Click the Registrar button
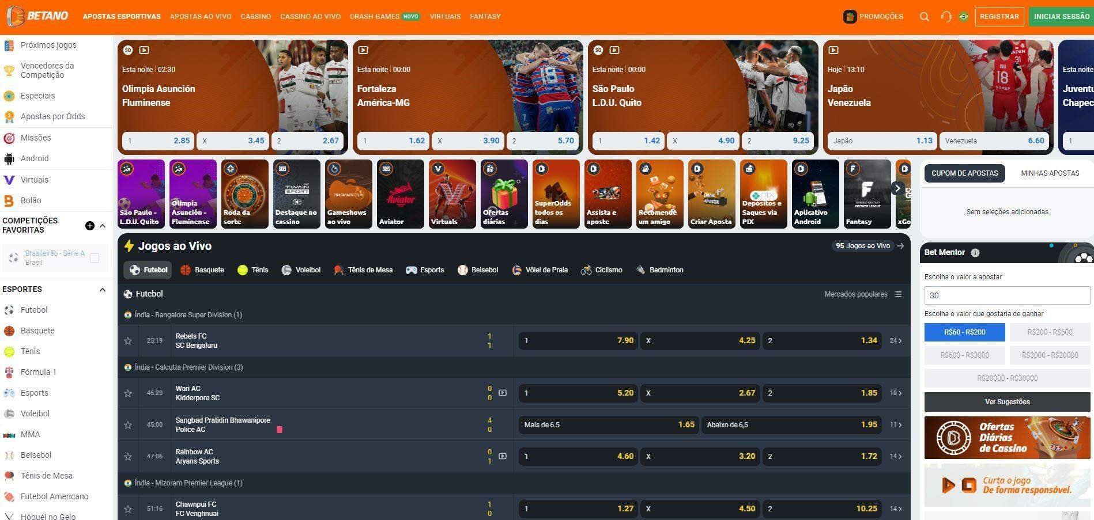The height and width of the screenshot is (520, 1094). point(999,17)
